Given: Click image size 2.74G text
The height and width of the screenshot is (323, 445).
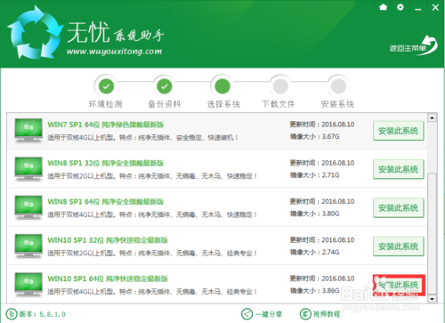Looking at the screenshot, I should point(330,253).
